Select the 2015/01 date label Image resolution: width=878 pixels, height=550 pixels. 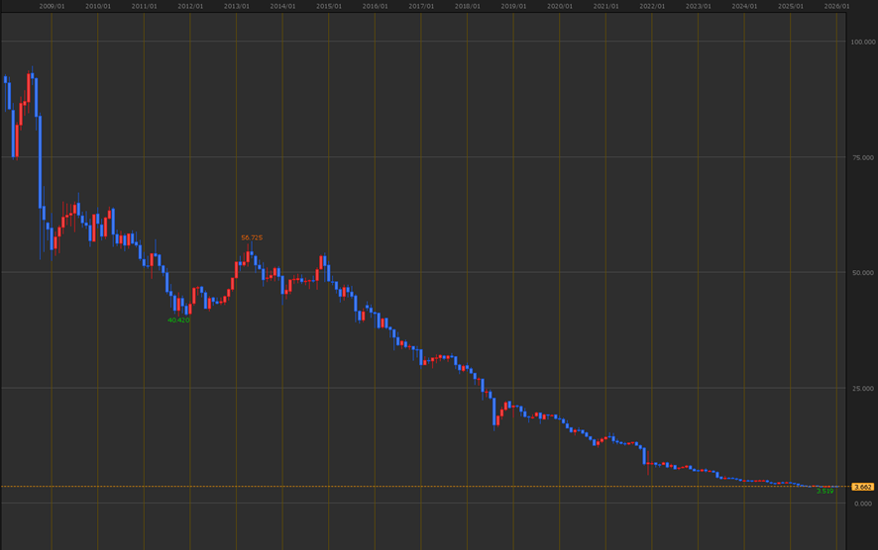(329, 6)
